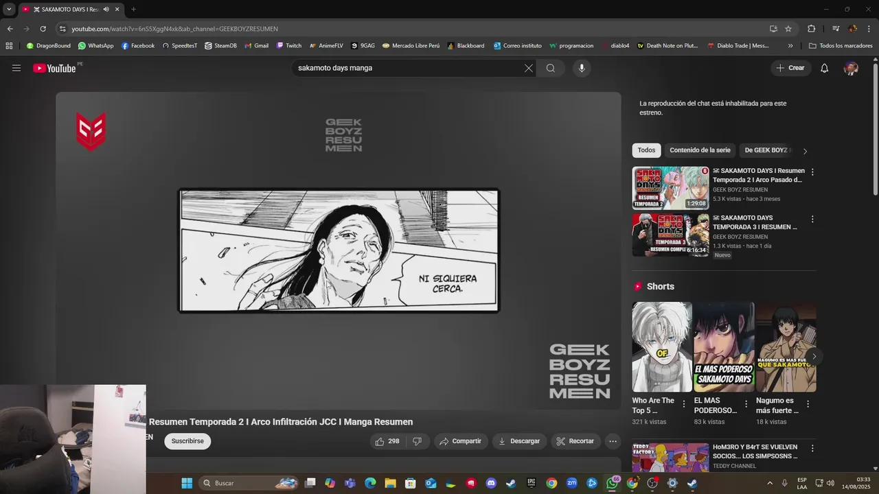Screen dimensions: 879x494
Task: Expand hidden bookmarks overflow chevron
Action: pyautogui.click(x=790, y=46)
